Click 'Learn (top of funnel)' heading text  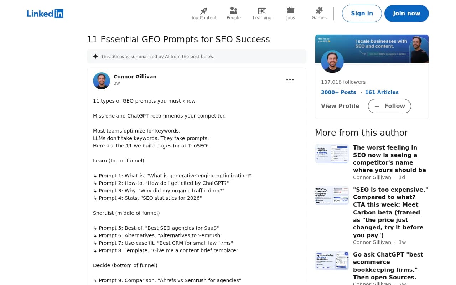click(x=119, y=161)
